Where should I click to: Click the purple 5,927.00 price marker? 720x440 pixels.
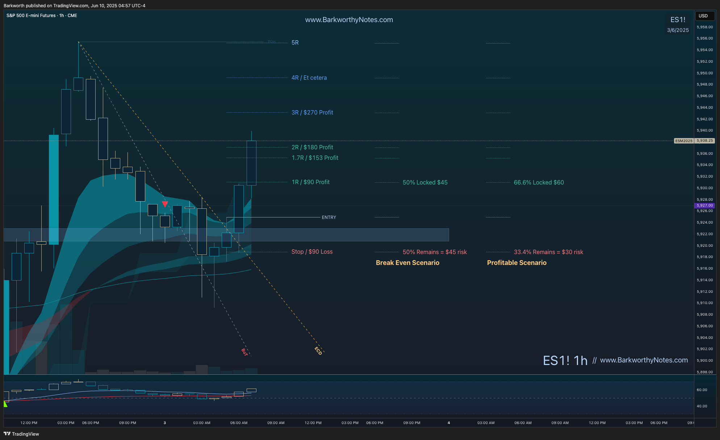pos(704,206)
